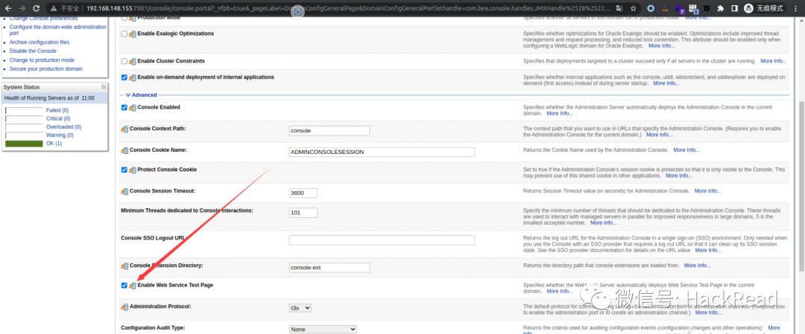Click the Failed (0) status link
The image size is (805, 334).
click(57, 110)
